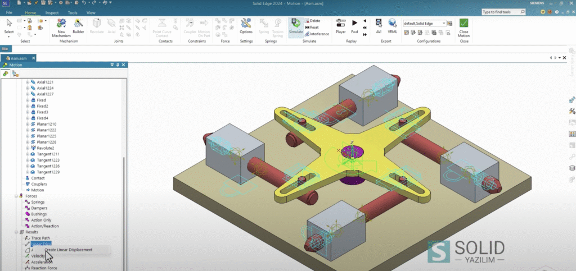Image resolution: width=576 pixels, height=271 pixels.
Task: Save the document from quick access
Action: [43, 3]
